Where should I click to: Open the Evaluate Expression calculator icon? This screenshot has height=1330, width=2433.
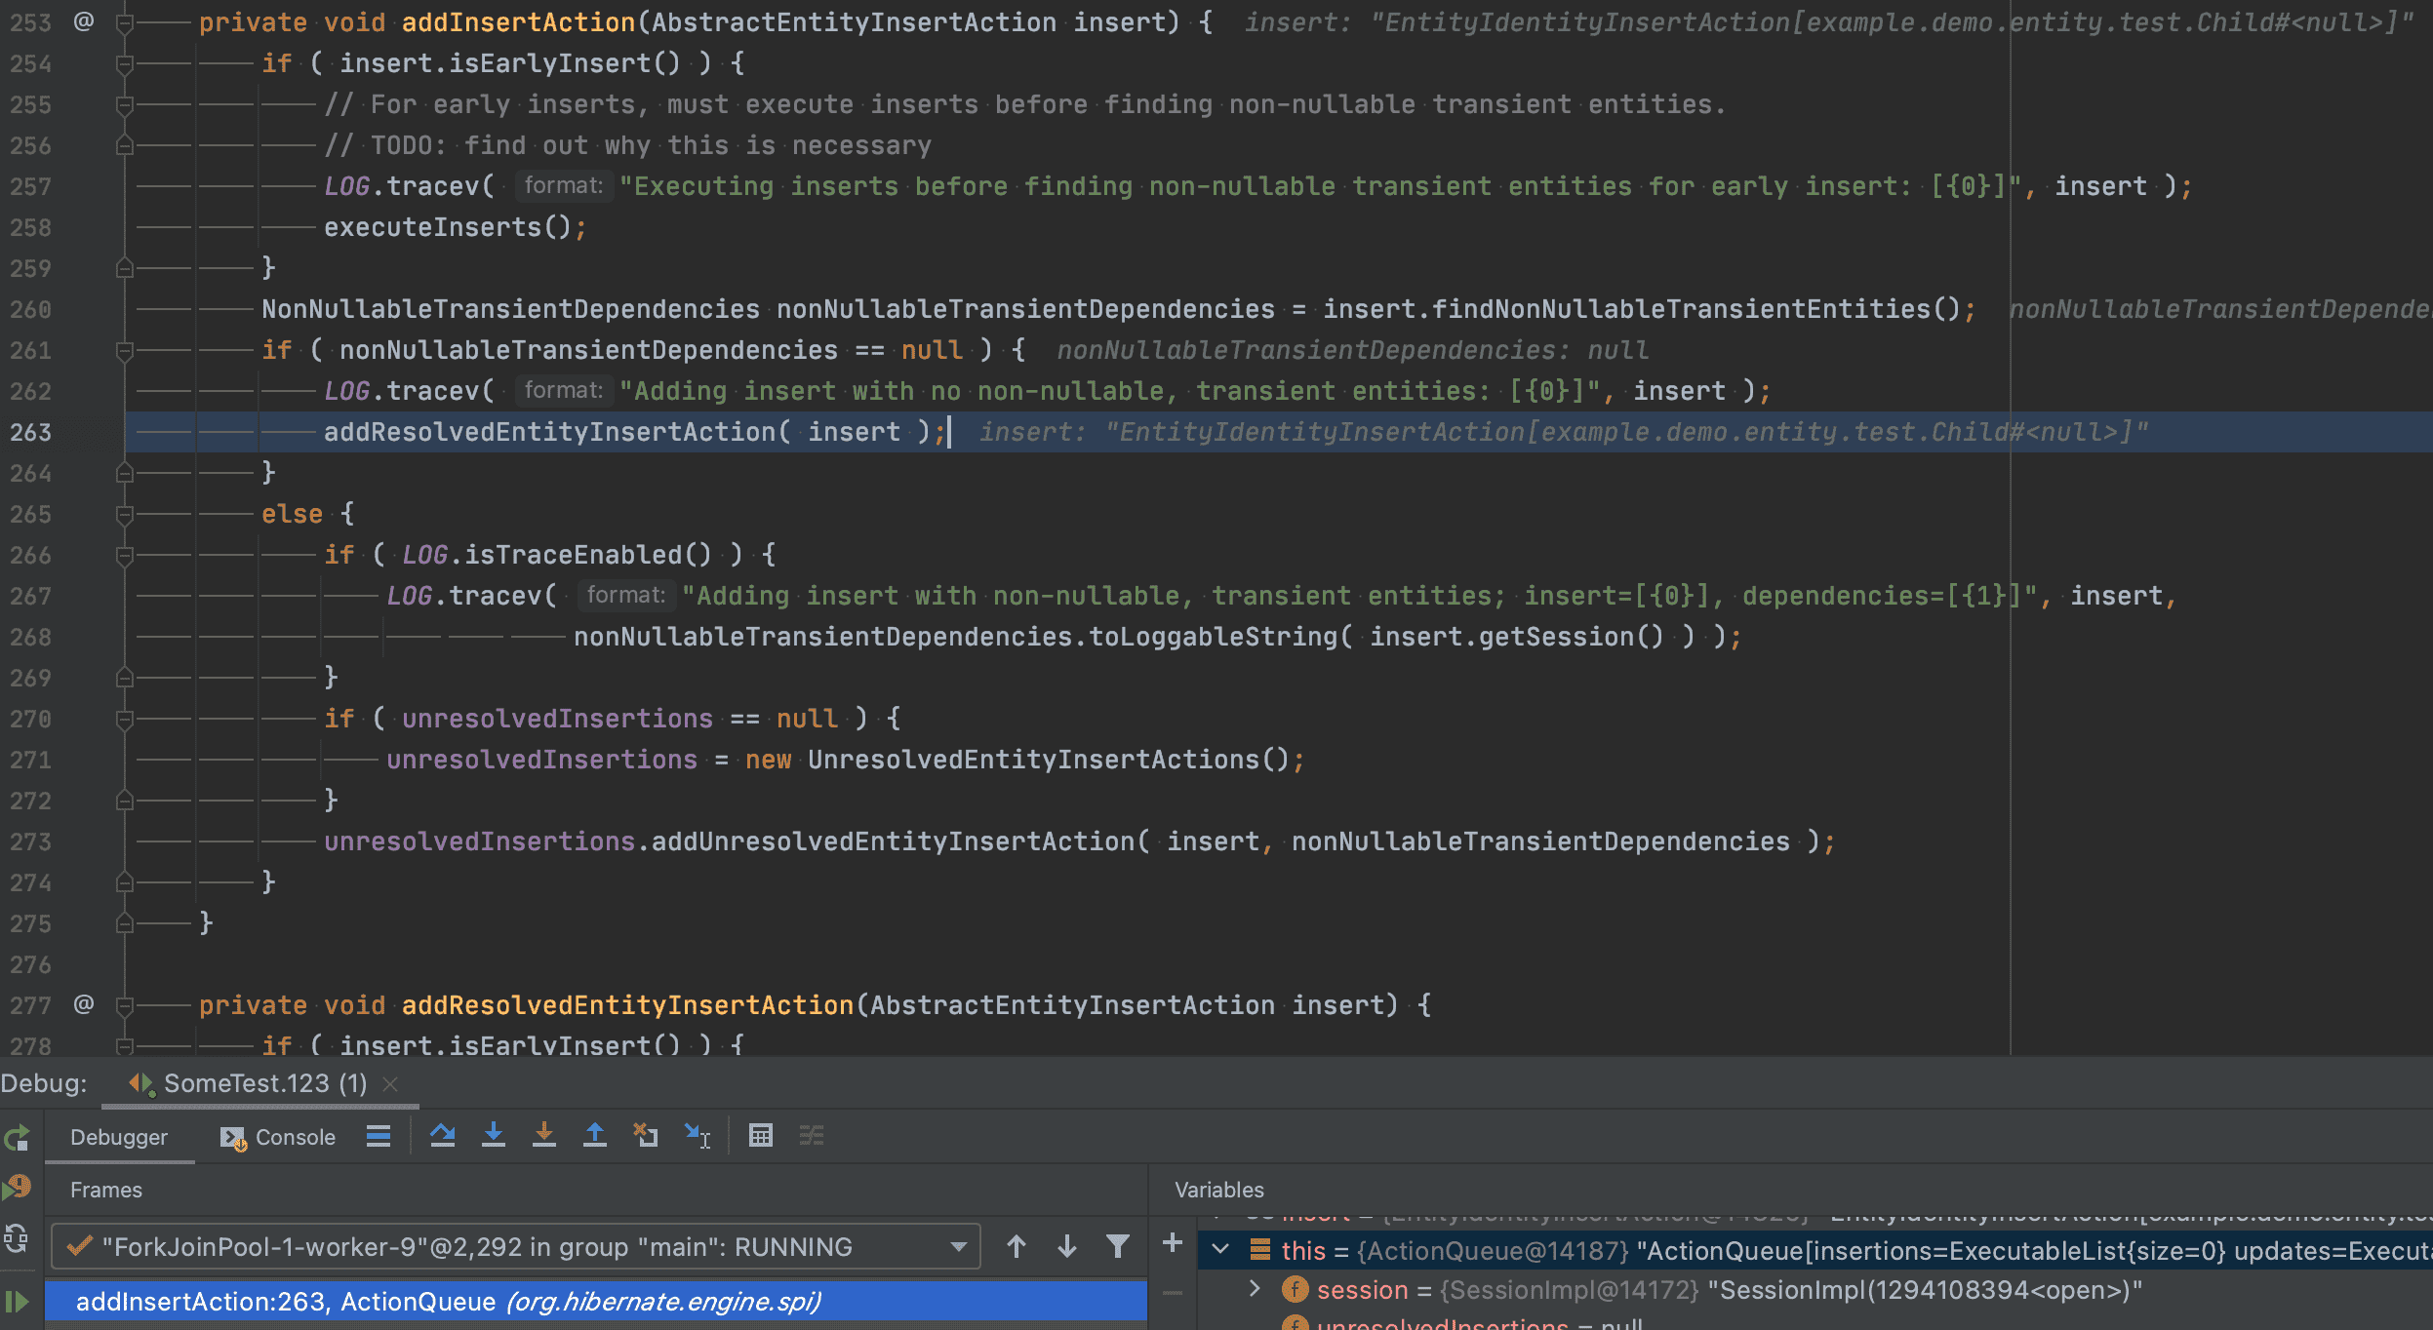pyautogui.click(x=761, y=1136)
